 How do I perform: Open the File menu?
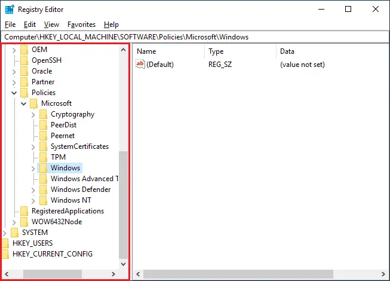point(10,25)
